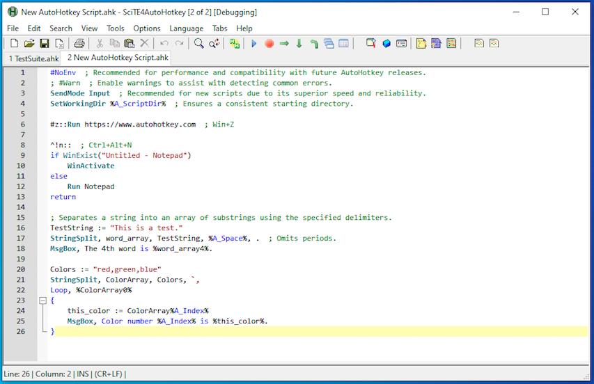Click "SetWorkingDir" on line 4
Screen dimensions: 594x384
[x=78, y=104]
